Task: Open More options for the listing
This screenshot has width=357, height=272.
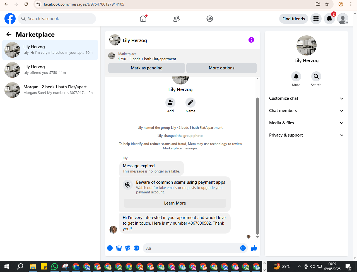Action: (x=221, y=68)
